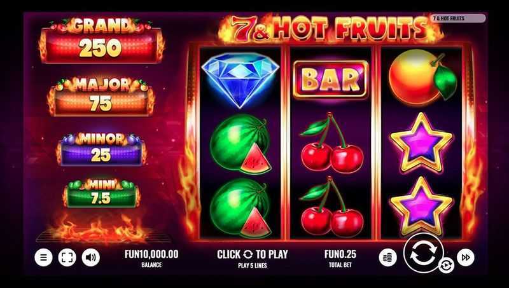Image resolution: width=509 pixels, height=288 pixels.
Task: Toggle turbo fast-forward mode
Action: pyautogui.click(x=466, y=257)
